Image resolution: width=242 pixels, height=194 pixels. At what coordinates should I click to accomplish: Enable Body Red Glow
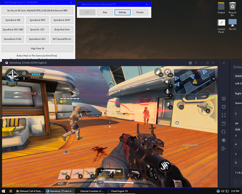[x=62, y=30]
